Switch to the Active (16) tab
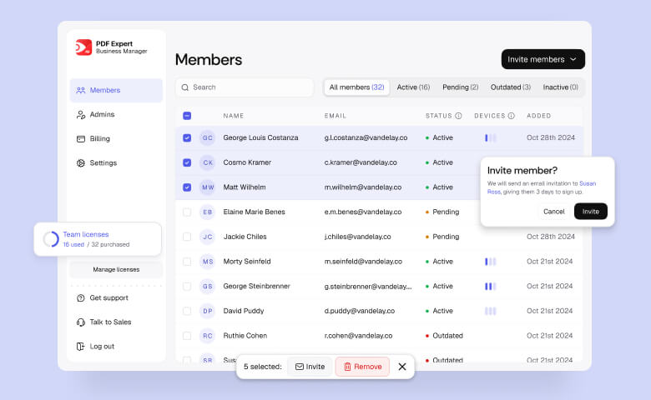Image resolution: width=651 pixels, height=400 pixels. click(x=413, y=87)
